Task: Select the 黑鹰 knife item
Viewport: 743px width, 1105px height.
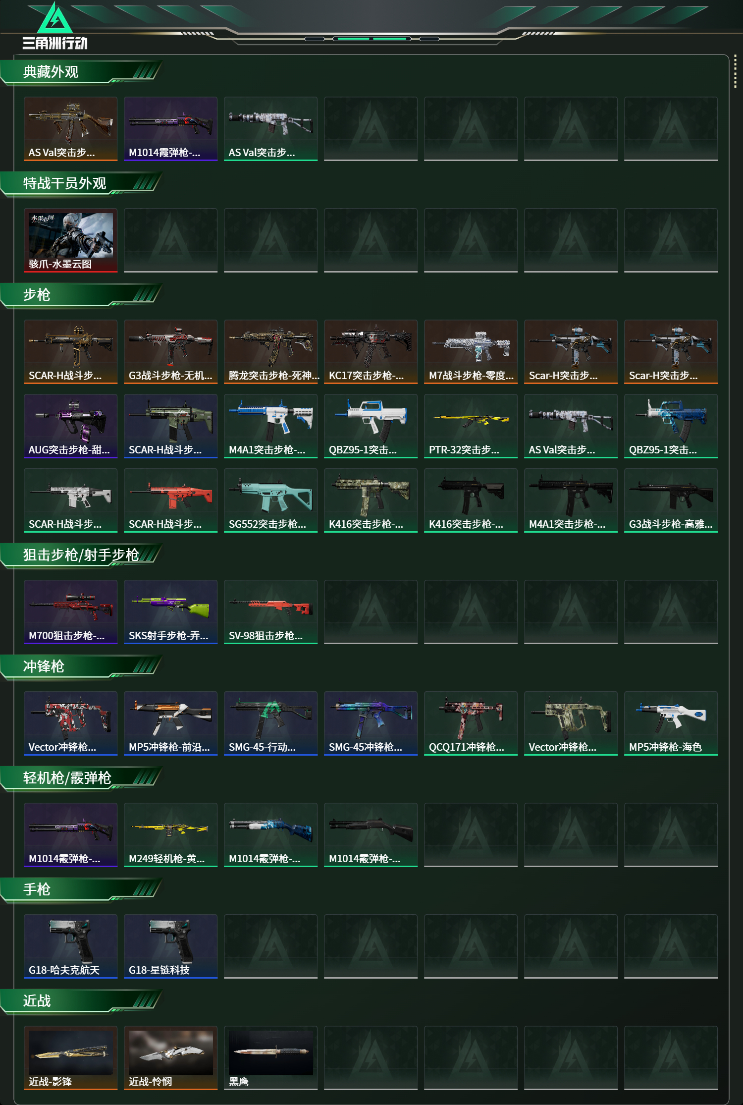Action: [271, 1058]
